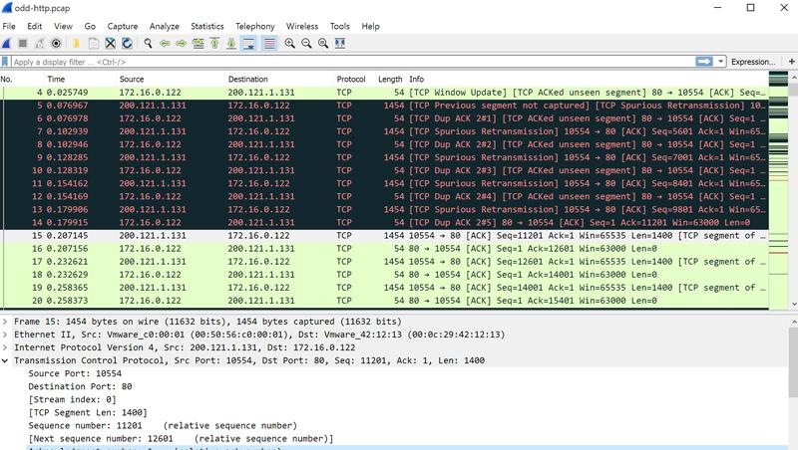
Task: Expand Internet Protocol Version 4 row
Action: pyautogui.click(x=5, y=347)
